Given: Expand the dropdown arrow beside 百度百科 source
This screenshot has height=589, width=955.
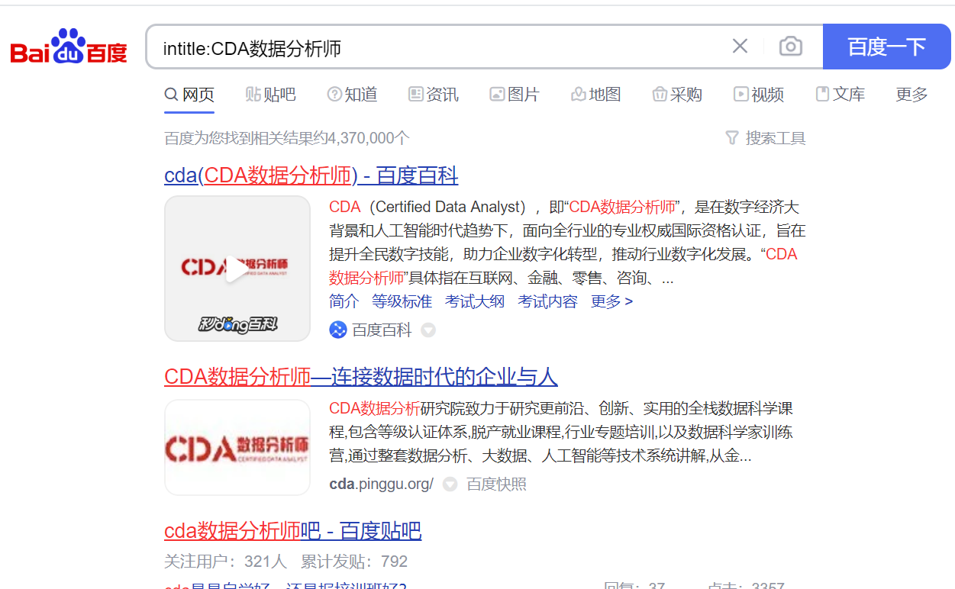Looking at the screenshot, I should coord(428,330).
